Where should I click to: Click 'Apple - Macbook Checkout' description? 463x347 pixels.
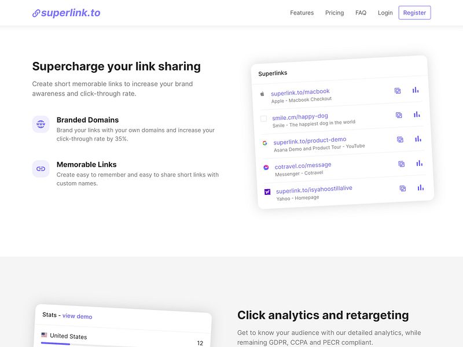coord(302,99)
